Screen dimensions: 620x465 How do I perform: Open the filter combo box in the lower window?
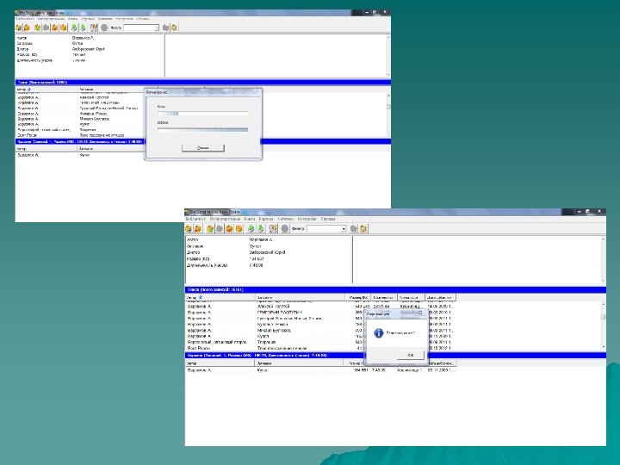pos(326,229)
